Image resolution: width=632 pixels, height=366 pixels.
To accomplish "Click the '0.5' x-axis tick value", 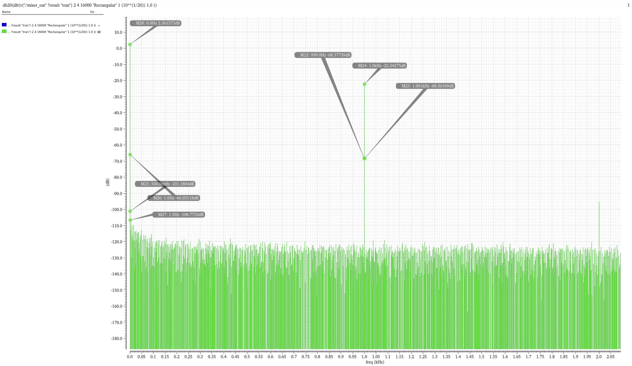I will 247,357.
